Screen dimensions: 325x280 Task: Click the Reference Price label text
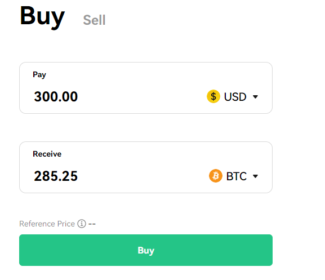(47, 224)
